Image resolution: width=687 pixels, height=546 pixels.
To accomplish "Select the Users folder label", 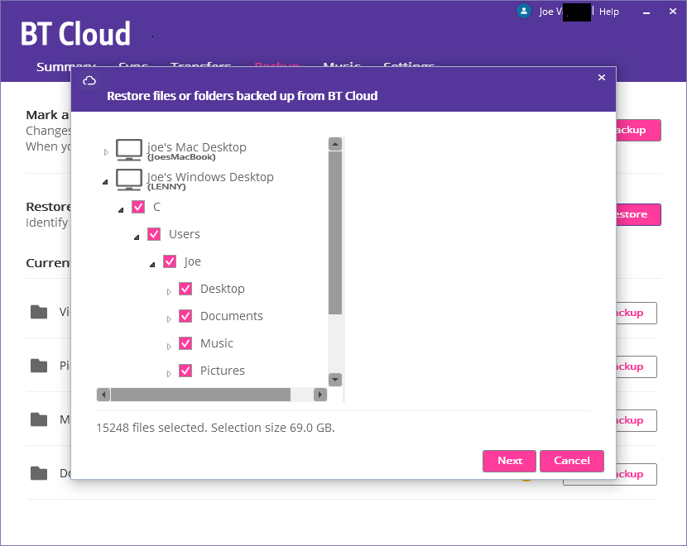I will [185, 234].
